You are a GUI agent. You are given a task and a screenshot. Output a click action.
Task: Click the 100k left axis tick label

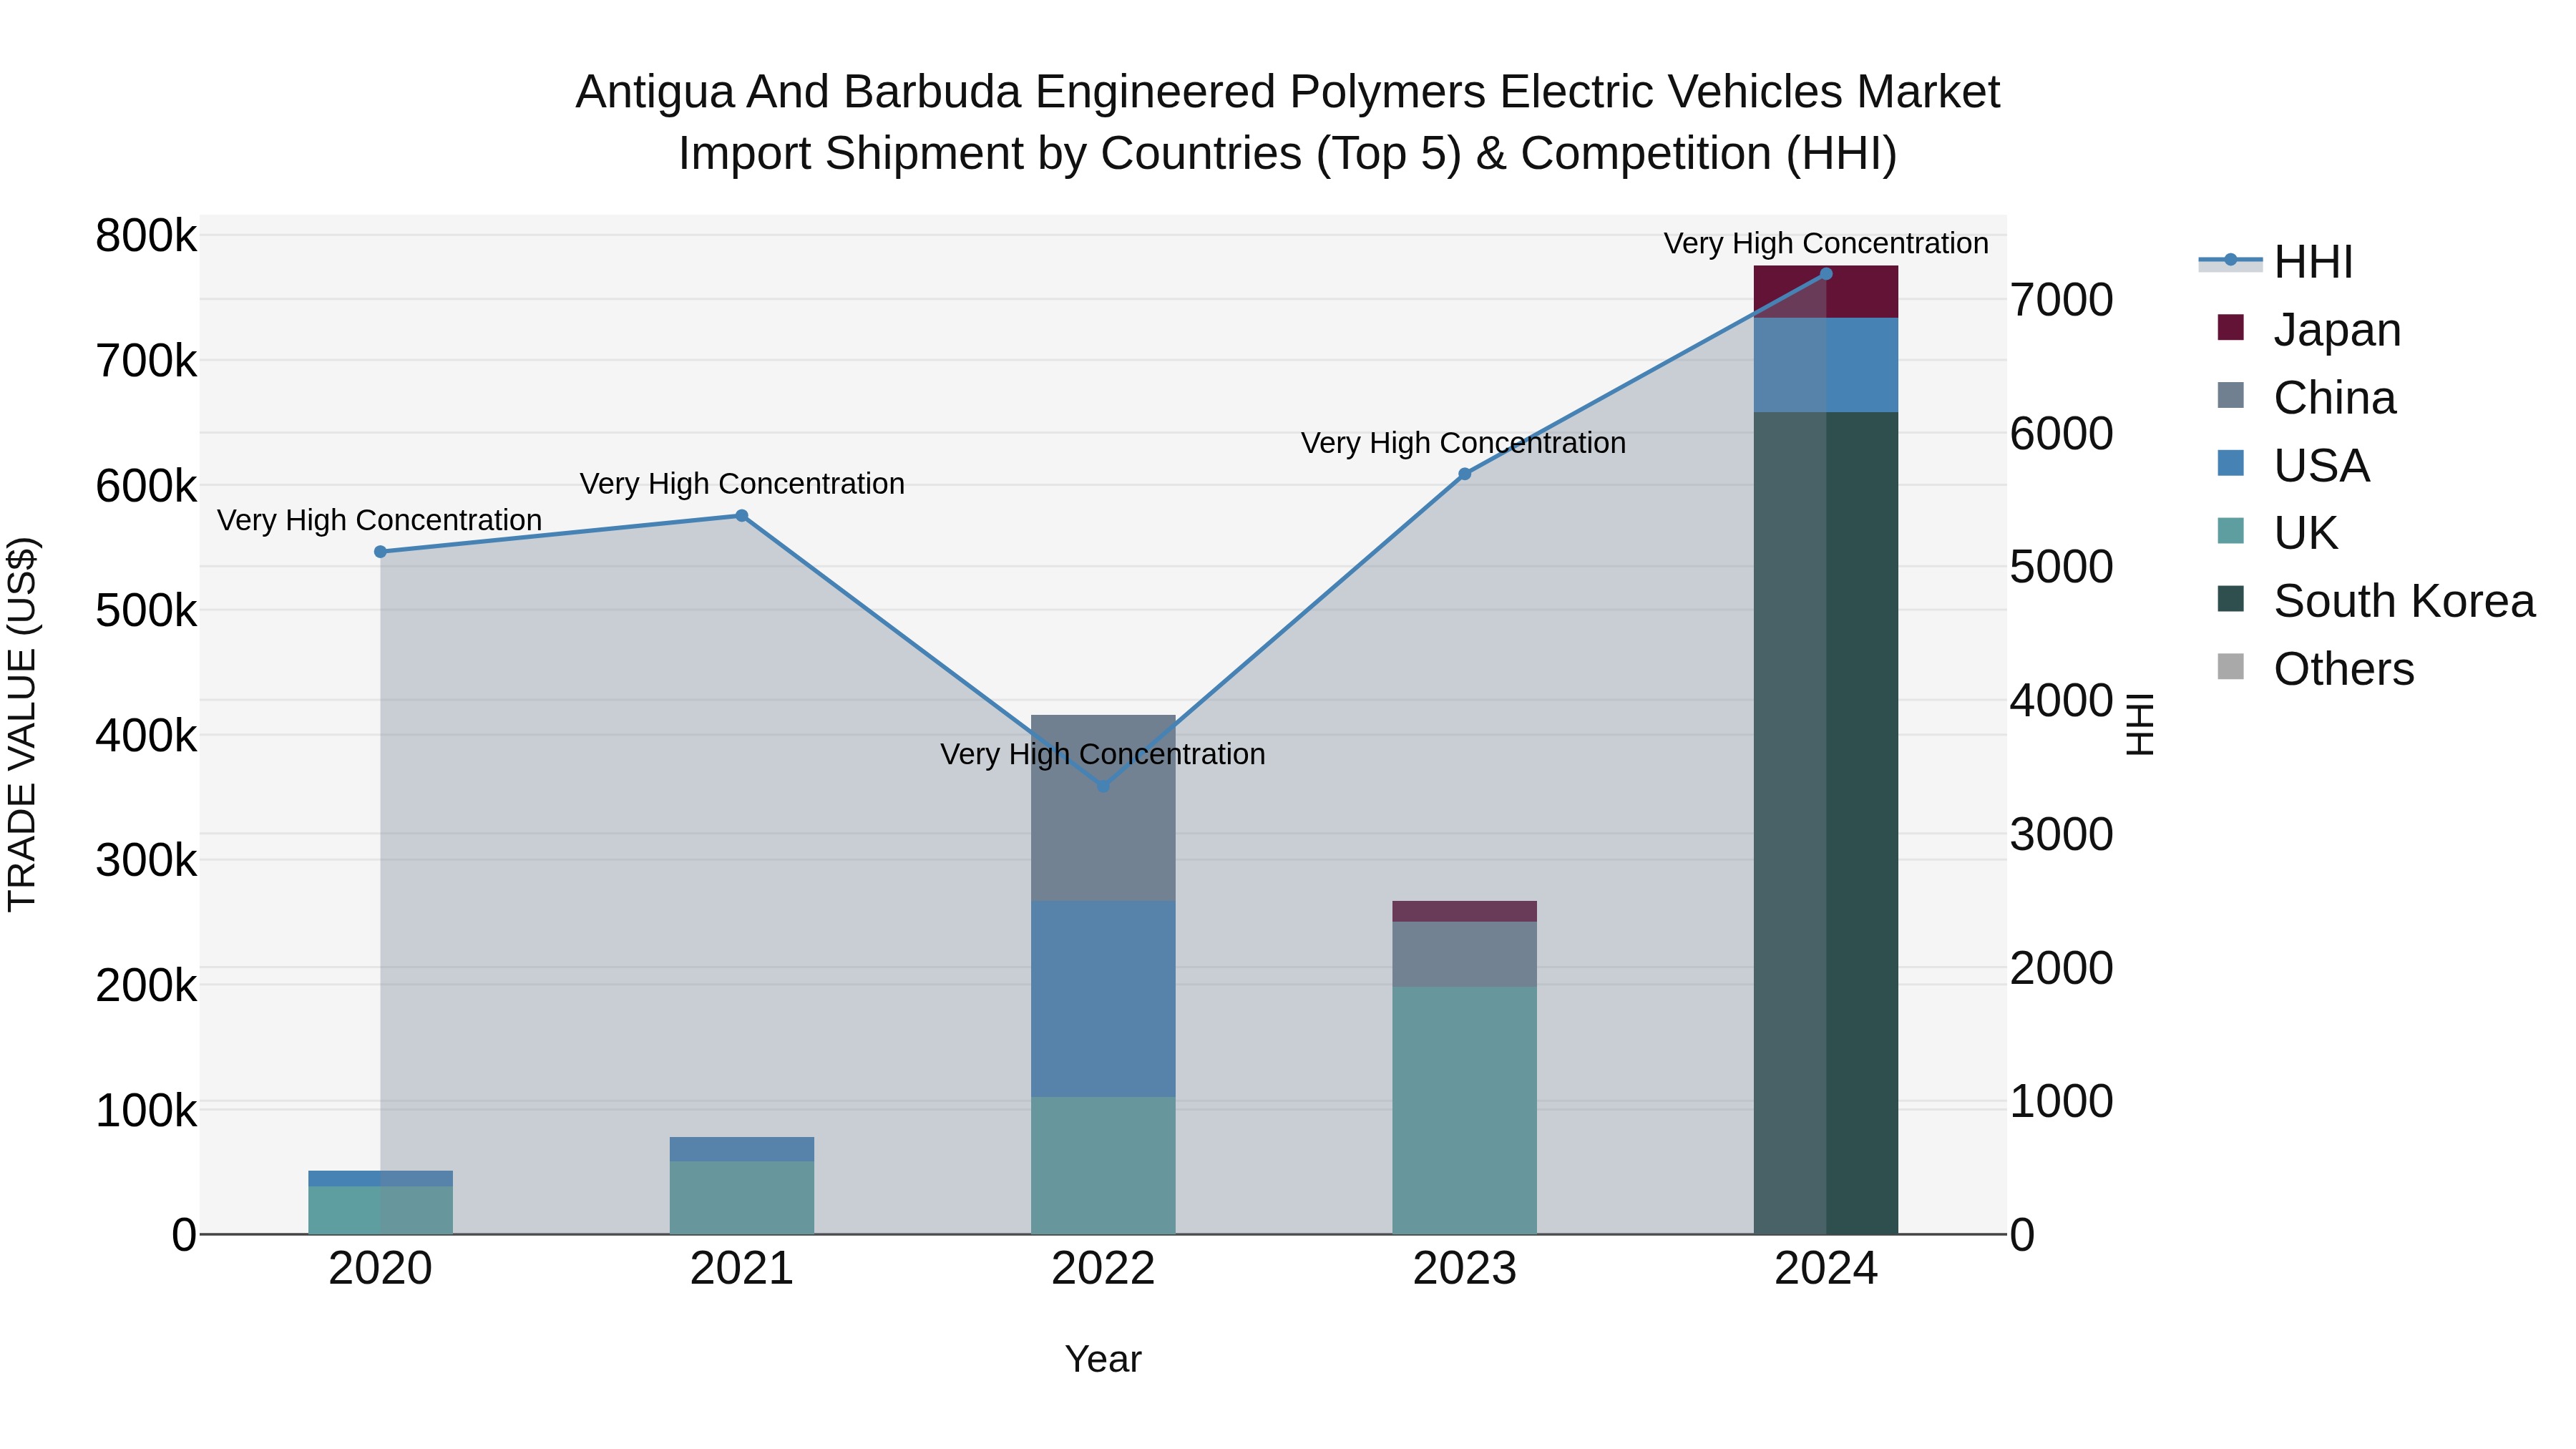pos(146,1111)
